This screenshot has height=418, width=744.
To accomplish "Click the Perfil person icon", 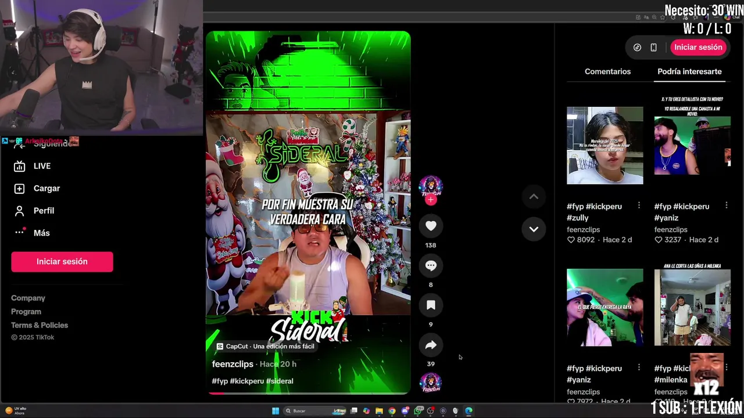I will 19,211.
